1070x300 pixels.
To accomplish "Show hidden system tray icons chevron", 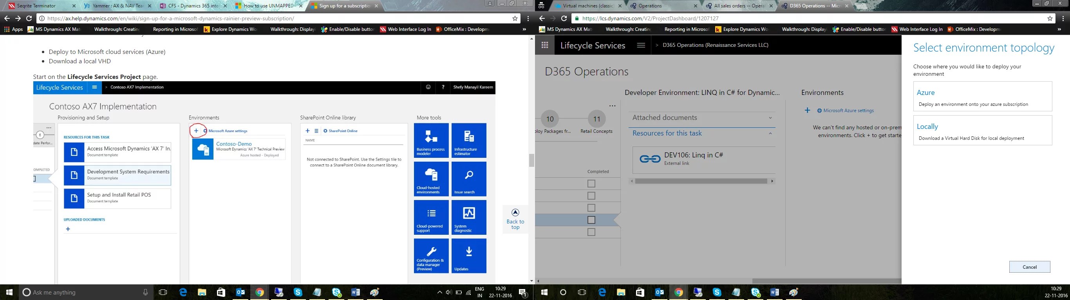I will click(x=439, y=293).
